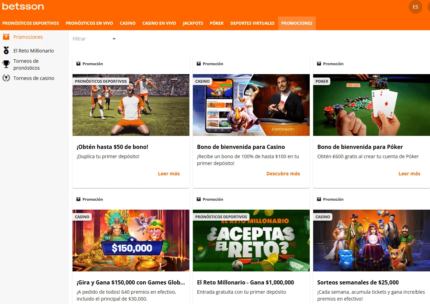Image resolution: width=430 pixels, height=304 pixels.
Task: Click the '¡Duplica tu primer depósito!' text
Action: 108,156
